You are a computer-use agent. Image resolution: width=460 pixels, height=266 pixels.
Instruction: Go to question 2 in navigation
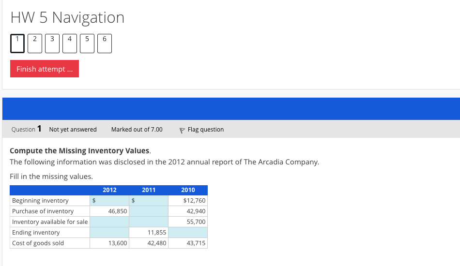34,43
